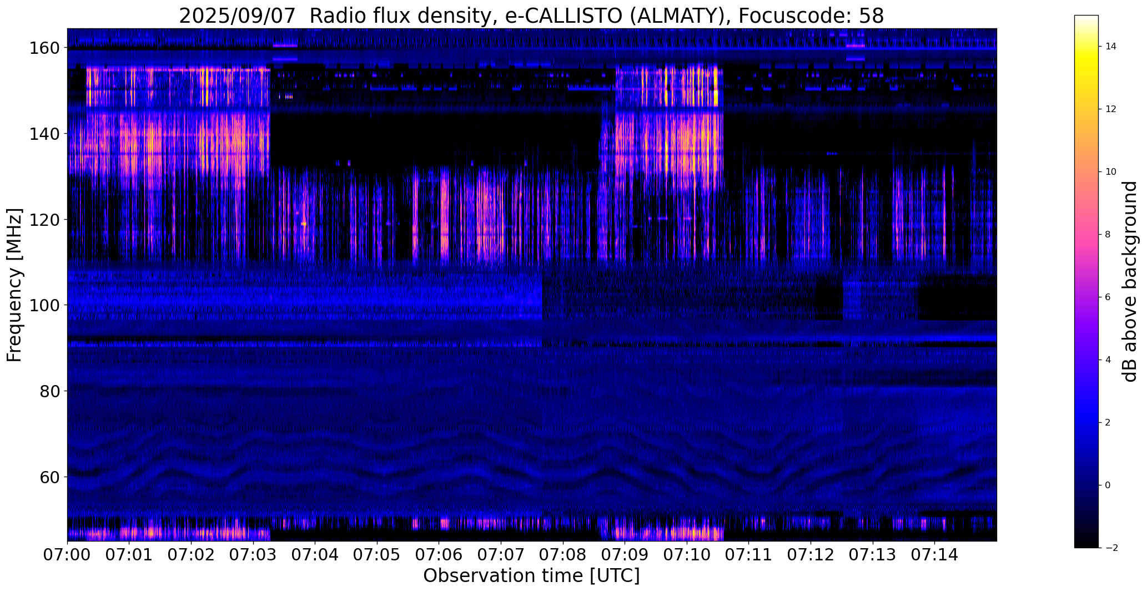Select the 100 frequency tick label
The width and height of the screenshot is (1147, 592).
[x=44, y=305]
